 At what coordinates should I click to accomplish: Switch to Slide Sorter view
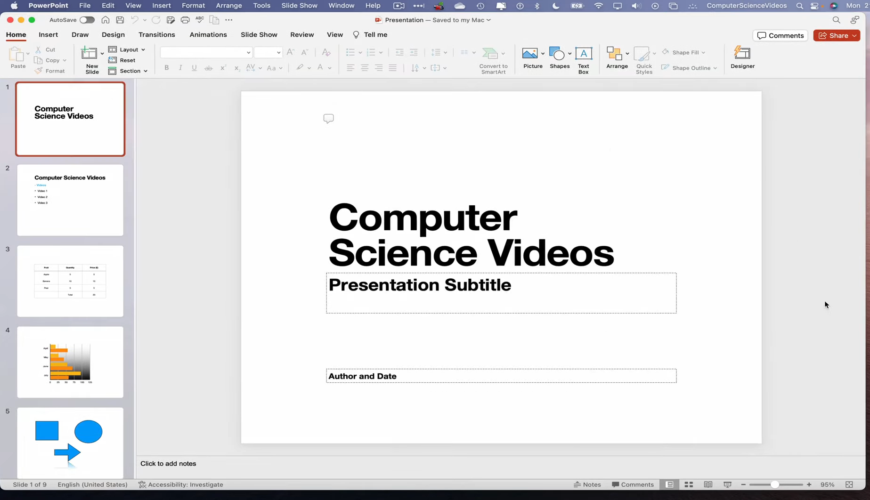(x=689, y=484)
